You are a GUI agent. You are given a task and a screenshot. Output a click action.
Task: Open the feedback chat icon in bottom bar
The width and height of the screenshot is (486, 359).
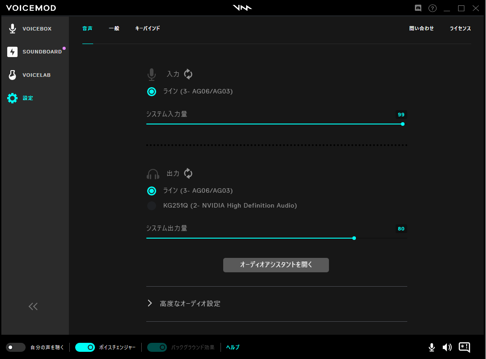(x=464, y=347)
